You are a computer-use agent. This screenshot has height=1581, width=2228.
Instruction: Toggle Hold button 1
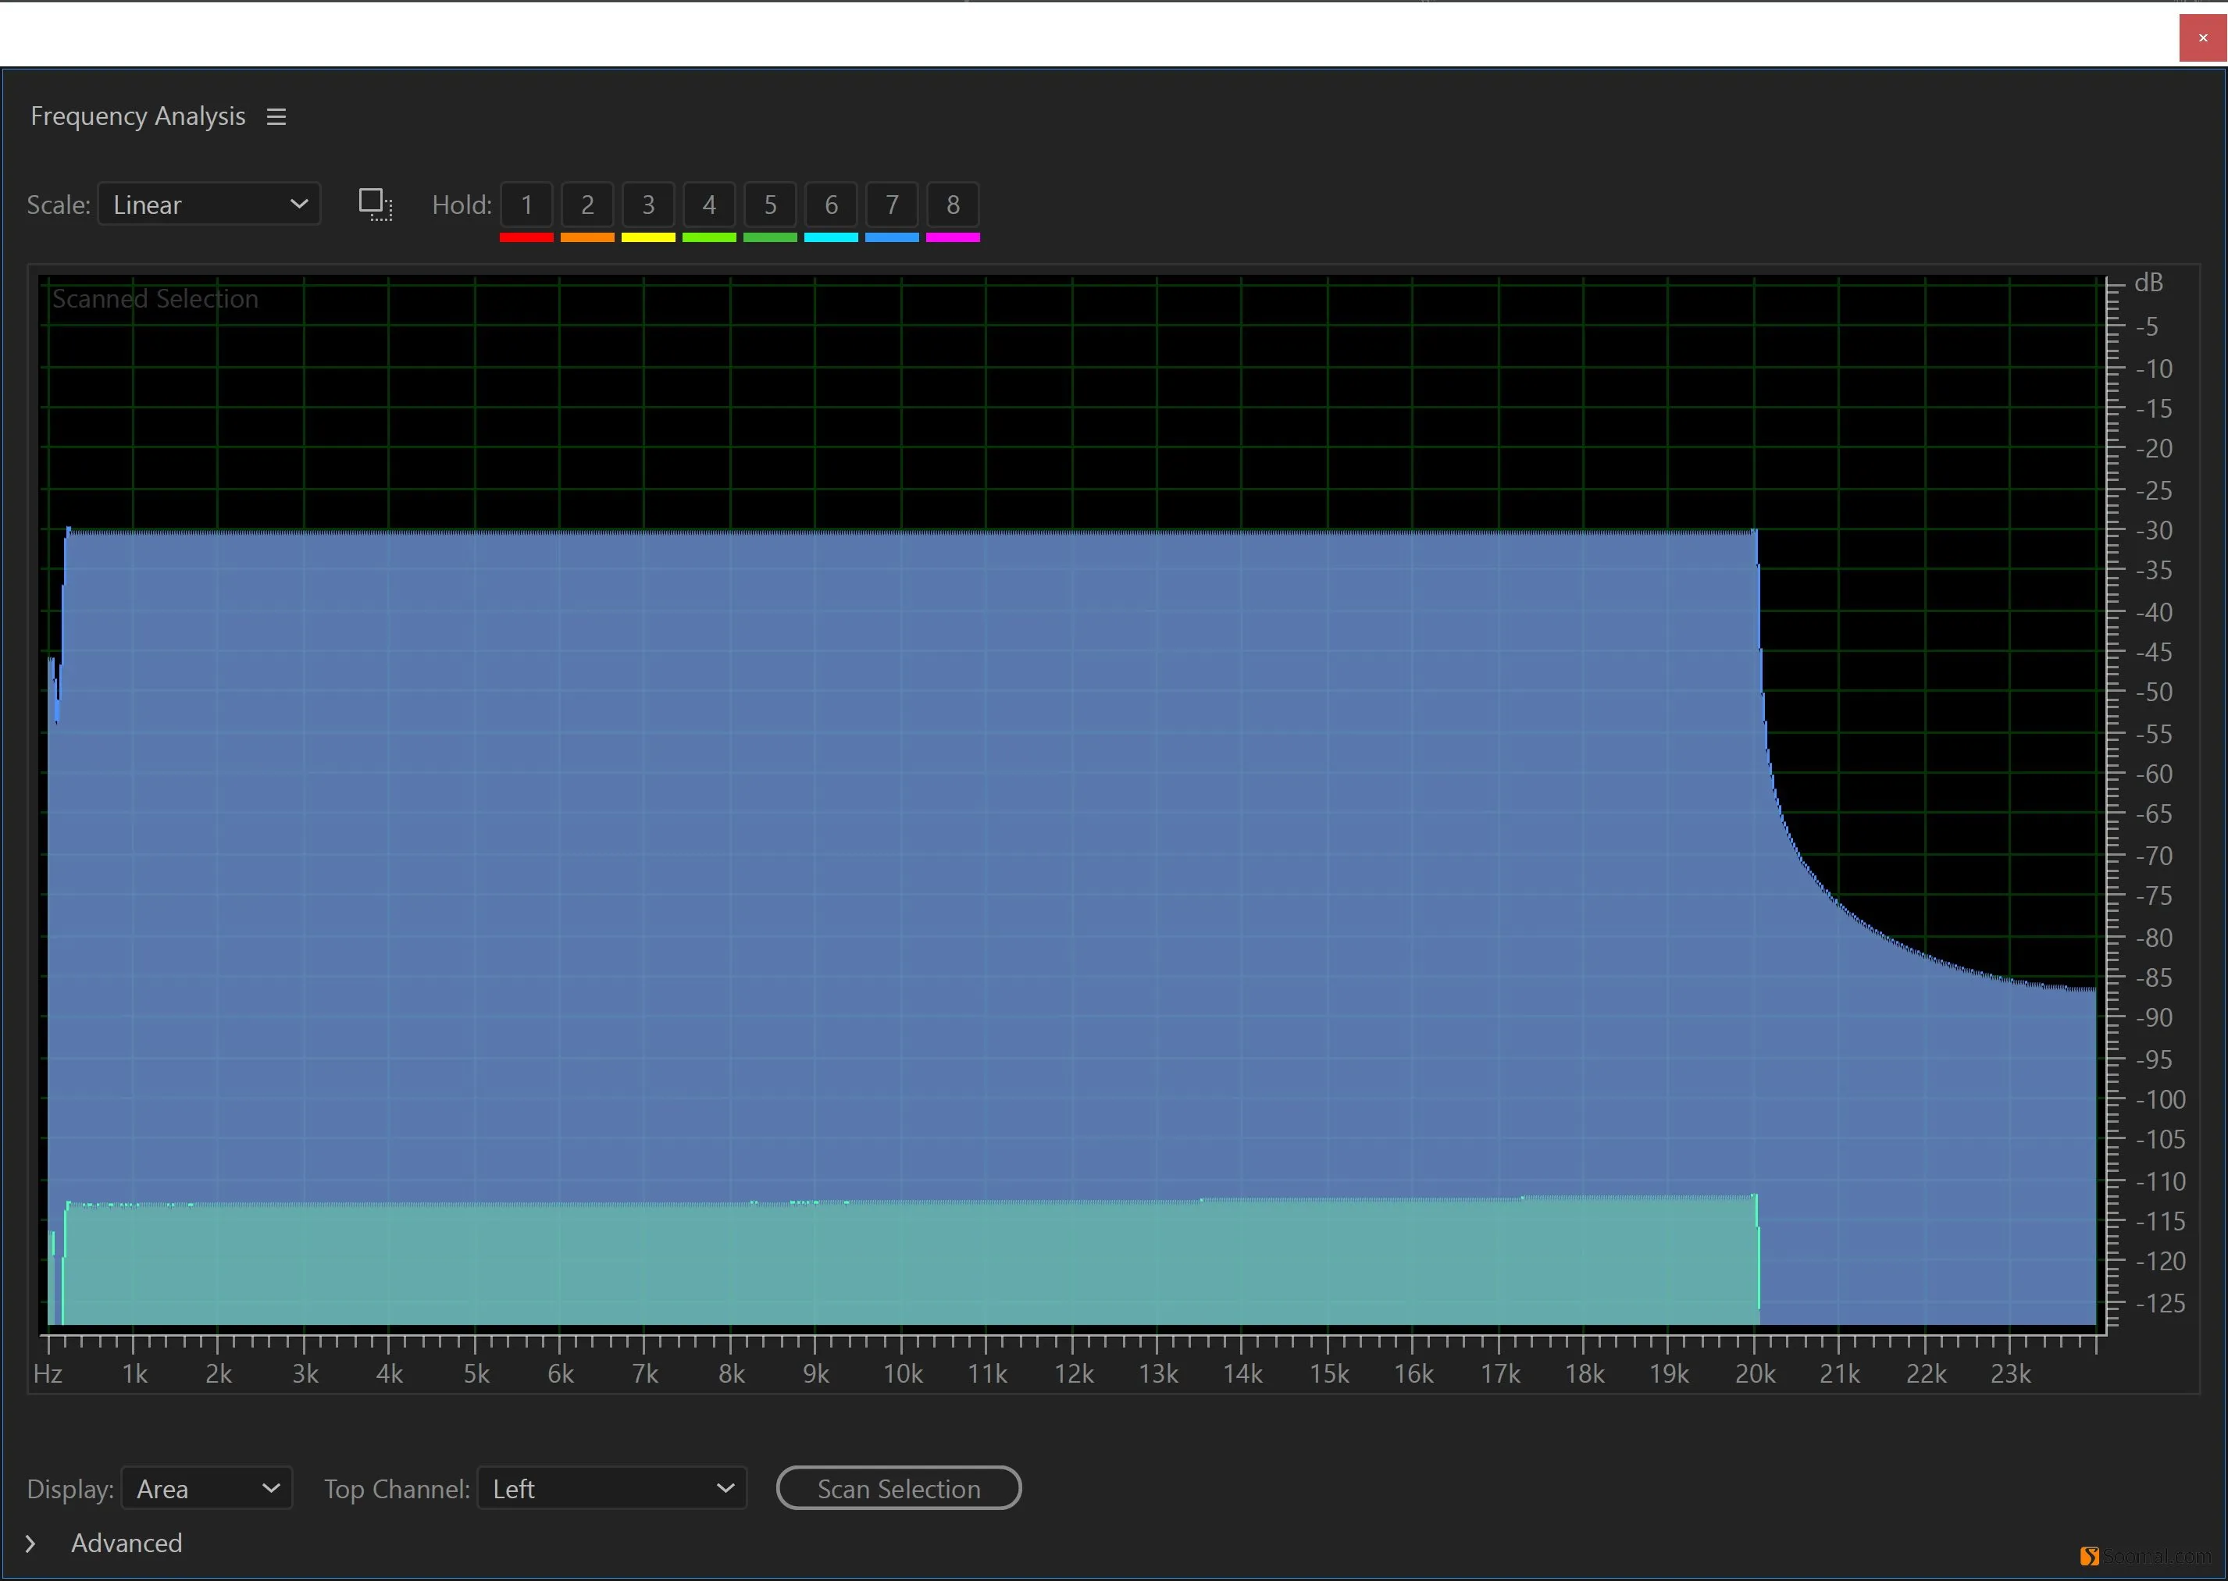coord(527,205)
